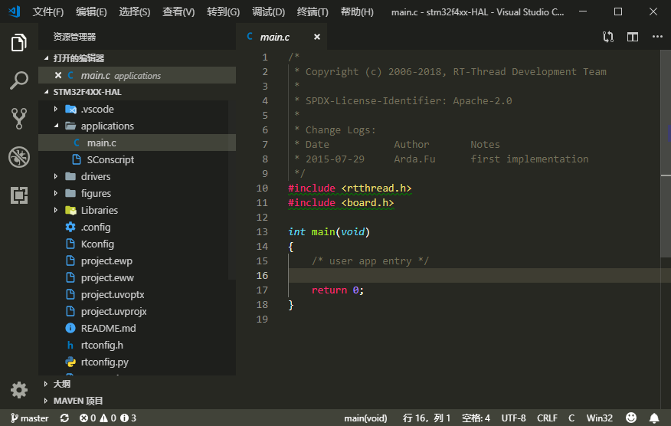
Task: Change indentation via 空格: 4
Action: 476,418
